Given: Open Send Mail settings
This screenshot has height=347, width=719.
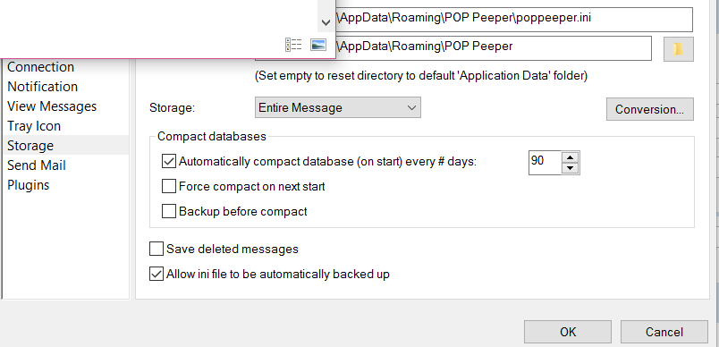Looking at the screenshot, I should coord(37,165).
